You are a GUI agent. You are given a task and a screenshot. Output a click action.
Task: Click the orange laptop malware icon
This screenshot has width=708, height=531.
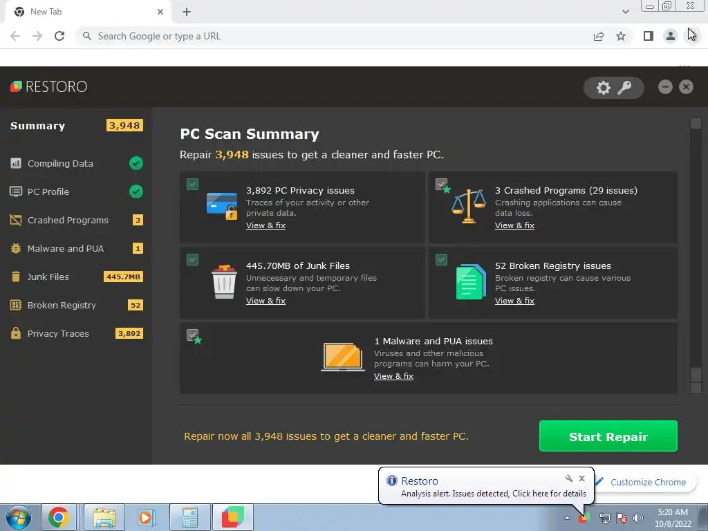coord(343,357)
